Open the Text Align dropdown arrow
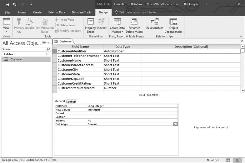The width and height of the screenshot is (245, 163). tap(176, 124)
